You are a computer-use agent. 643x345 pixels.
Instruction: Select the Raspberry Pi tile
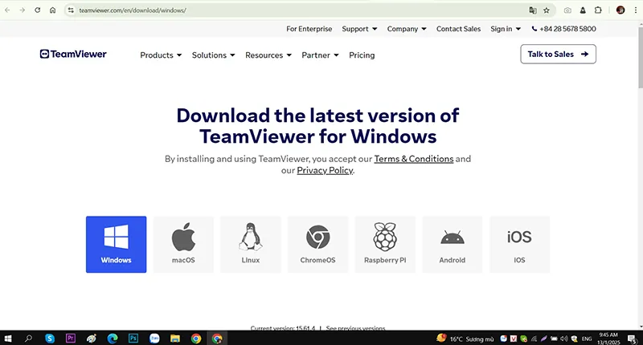(x=385, y=245)
